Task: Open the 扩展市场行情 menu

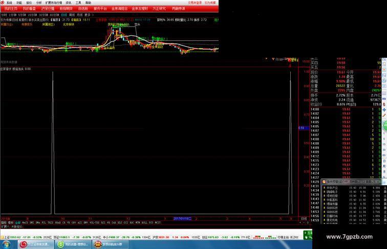Action: tap(54, 3)
